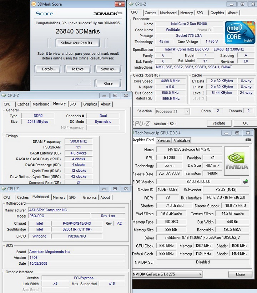This screenshot has width=257, height=293.
Task: Maximize the Mainboard tab CPU-Z window
Action: coord(115,189)
